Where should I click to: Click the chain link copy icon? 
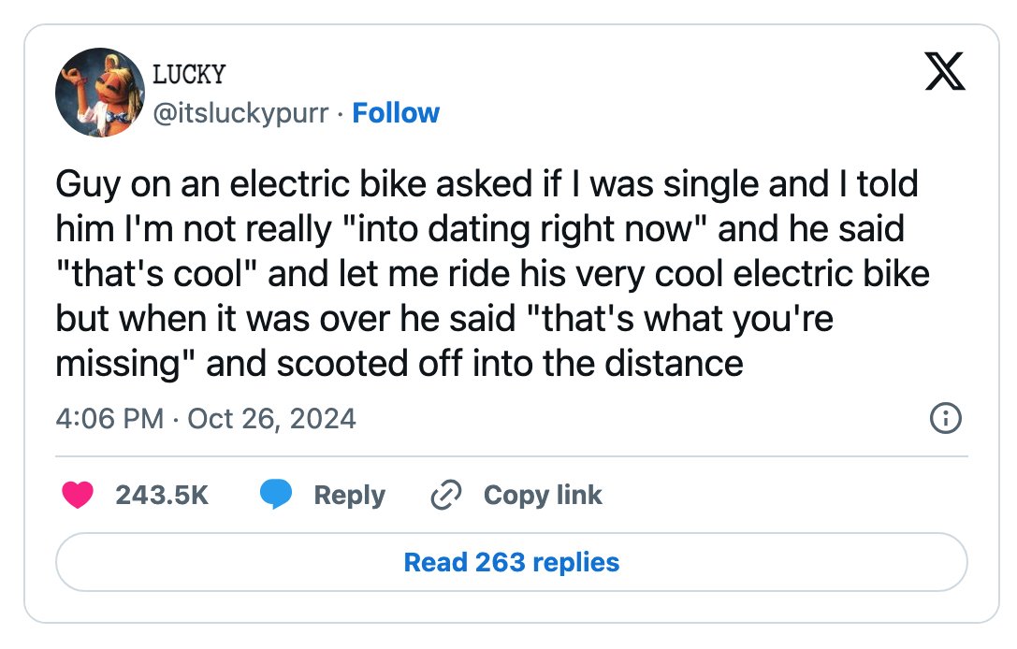coord(446,495)
